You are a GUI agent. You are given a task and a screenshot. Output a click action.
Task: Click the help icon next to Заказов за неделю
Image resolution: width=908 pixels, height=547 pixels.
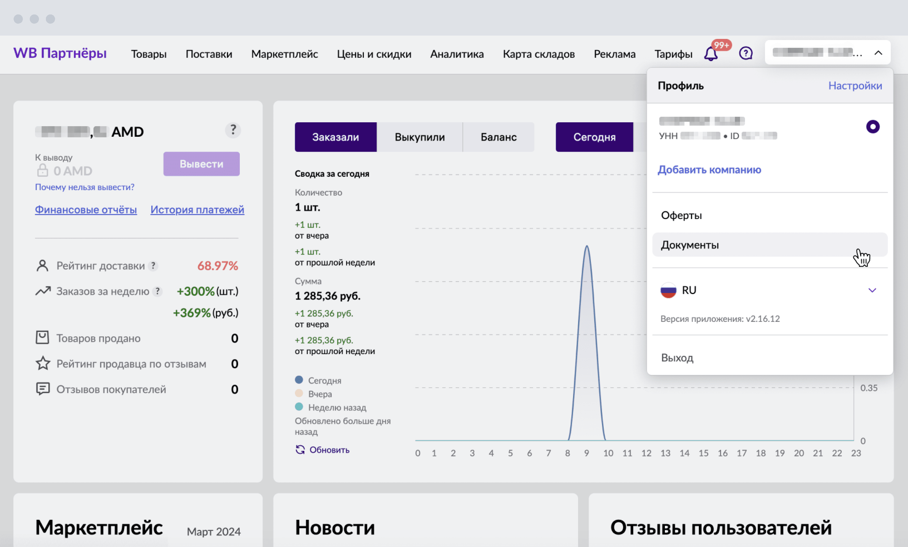point(157,292)
